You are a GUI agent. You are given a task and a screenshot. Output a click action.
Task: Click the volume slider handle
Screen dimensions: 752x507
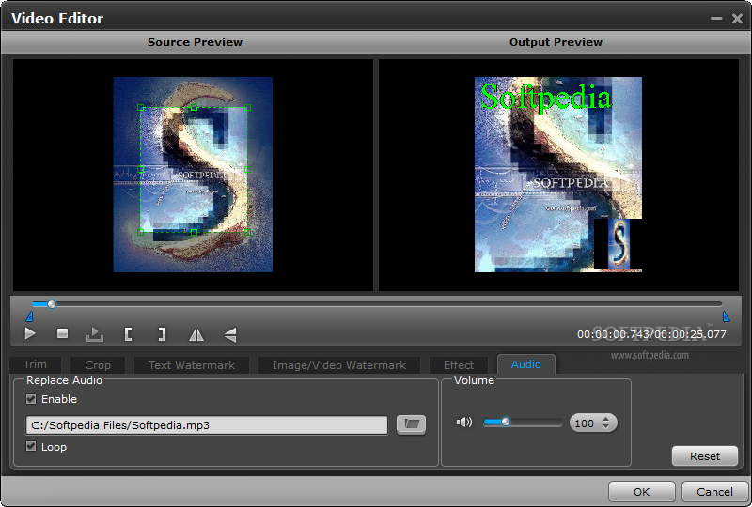pyautogui.click(x=506, y=422)
